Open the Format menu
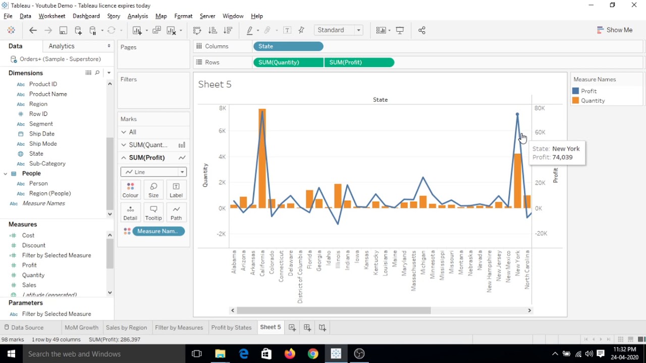The height and width of the screenshot is (363, 646). coord(183,16)
